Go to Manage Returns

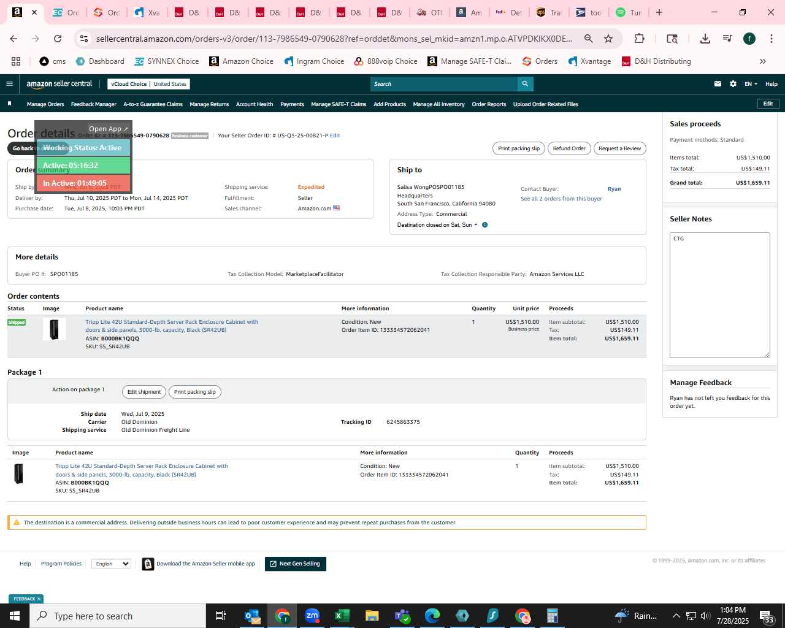(x=209, y=104)
